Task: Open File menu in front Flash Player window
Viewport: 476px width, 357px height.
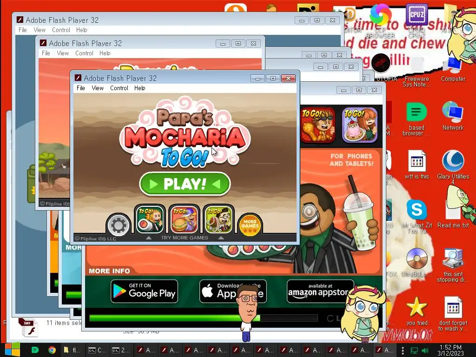Action: tap(81, 88)
